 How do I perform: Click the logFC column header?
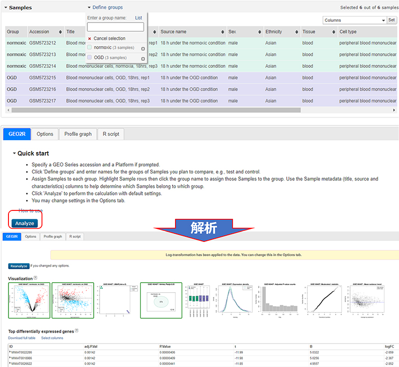[x=390, y=347]
